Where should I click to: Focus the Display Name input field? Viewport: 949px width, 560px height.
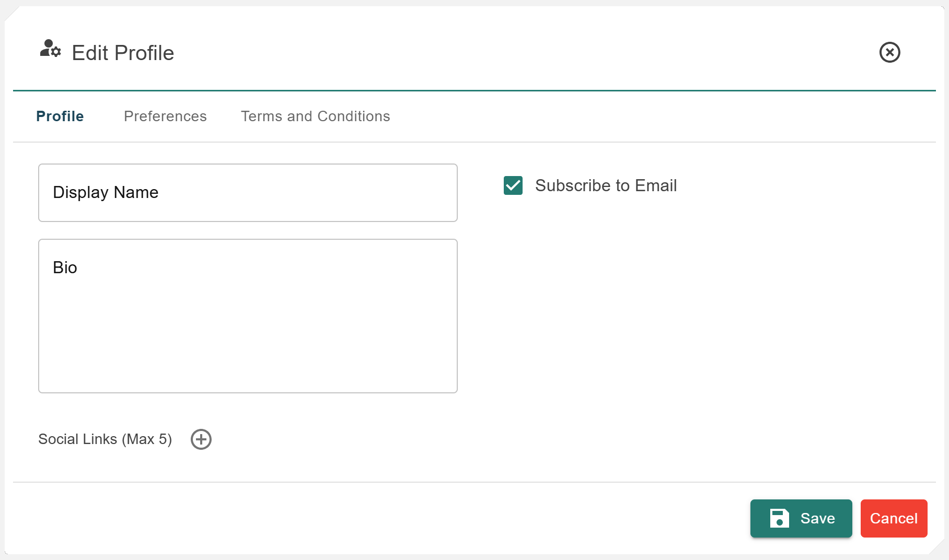tap(248, 193)
